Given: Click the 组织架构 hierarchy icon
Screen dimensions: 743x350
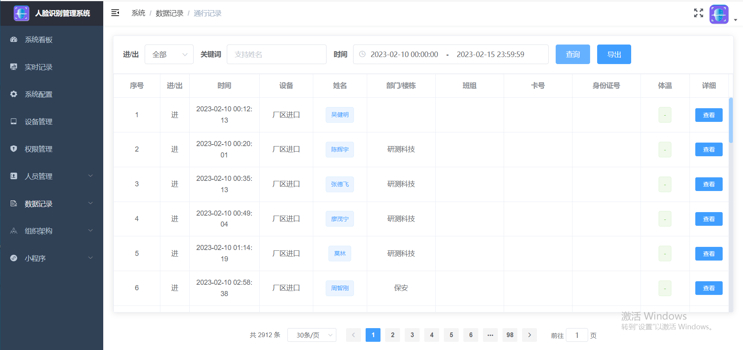Looking at the screenshot, I should (14, 231).
